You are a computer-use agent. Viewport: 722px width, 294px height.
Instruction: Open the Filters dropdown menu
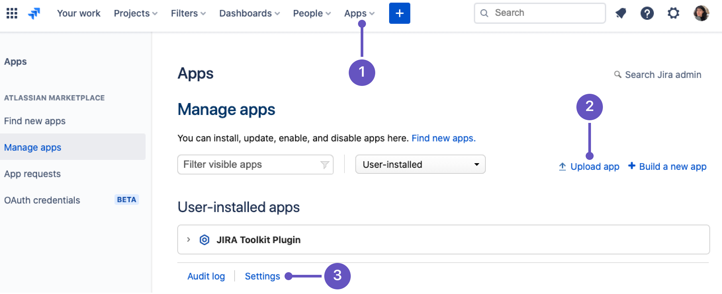tap(188, 13)
